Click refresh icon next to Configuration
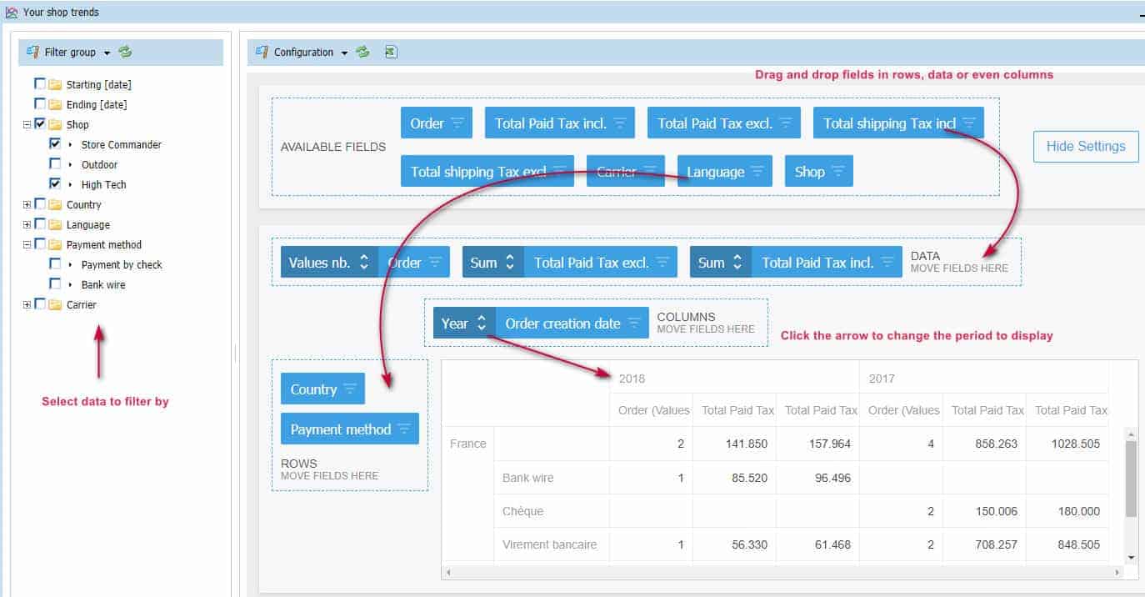 (x=362, y=52)
